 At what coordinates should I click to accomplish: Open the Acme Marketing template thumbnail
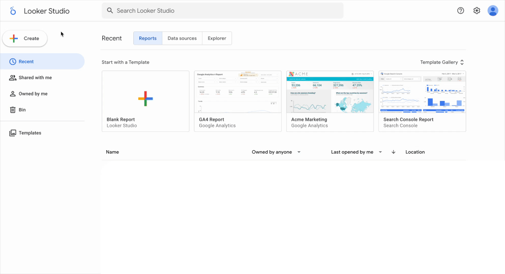pos(330,92)
